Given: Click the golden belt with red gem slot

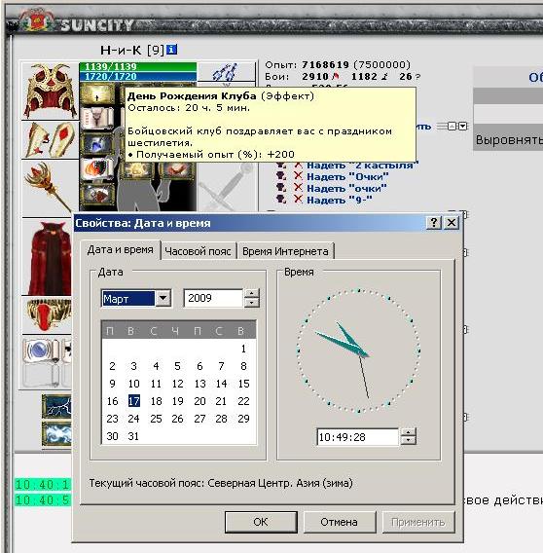Looking at the screenshot, I should coord(48,314).
